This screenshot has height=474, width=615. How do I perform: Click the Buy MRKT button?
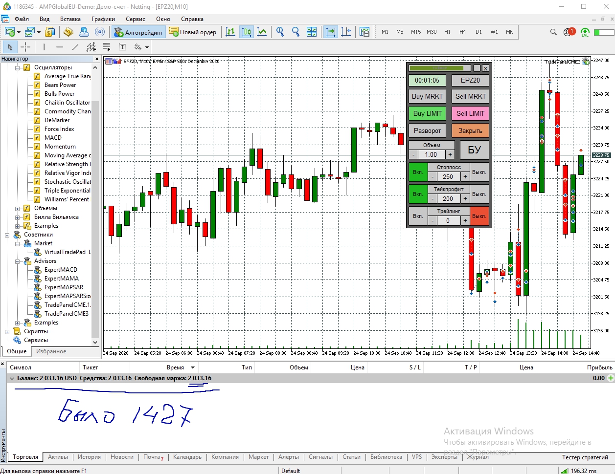(427, 96)
